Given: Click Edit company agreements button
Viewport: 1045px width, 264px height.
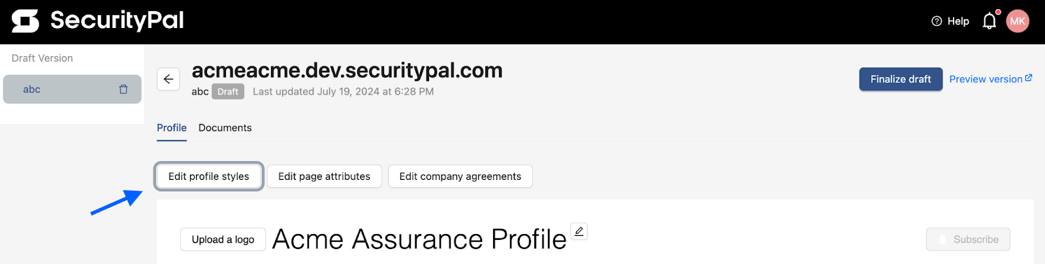Looking at the screenshot, I should point(460,176).
